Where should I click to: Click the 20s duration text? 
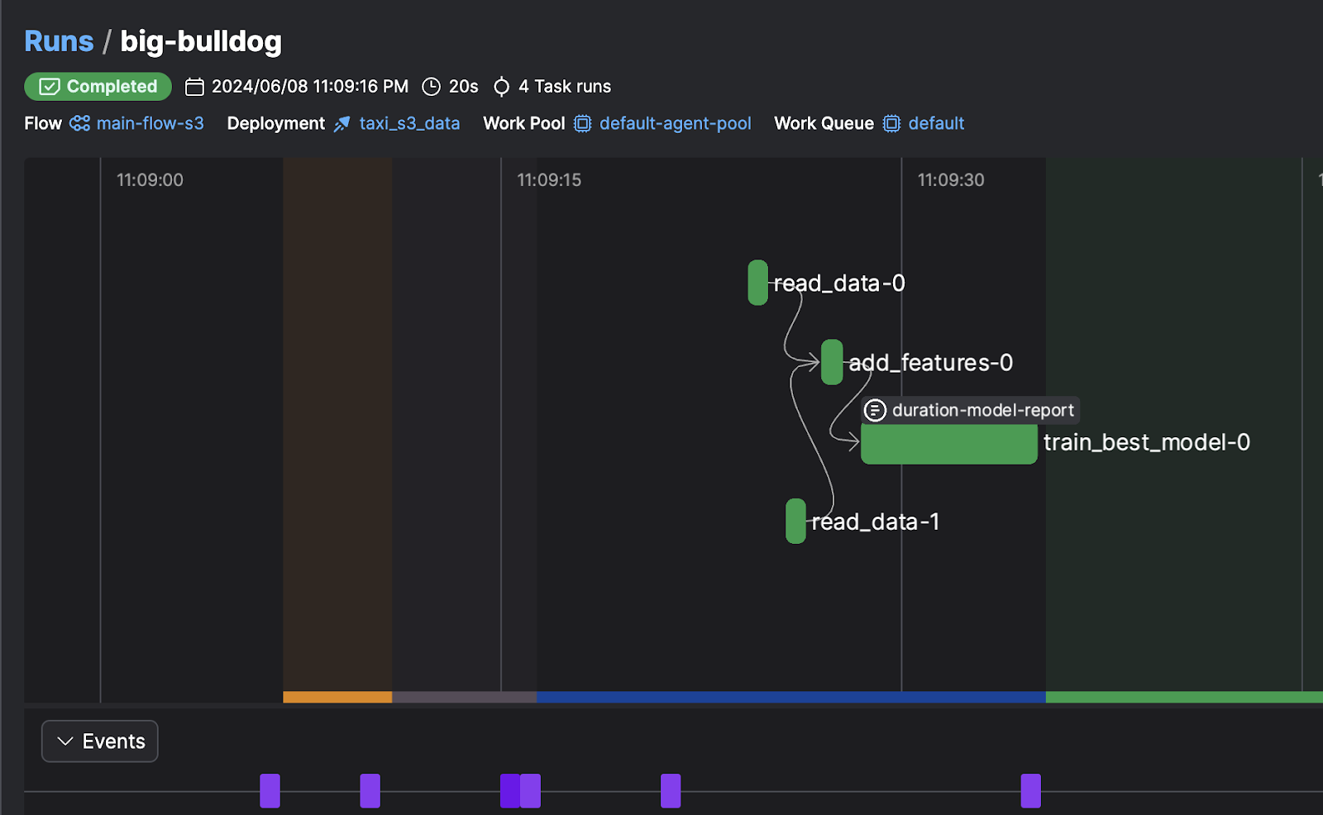pos(463,87)
